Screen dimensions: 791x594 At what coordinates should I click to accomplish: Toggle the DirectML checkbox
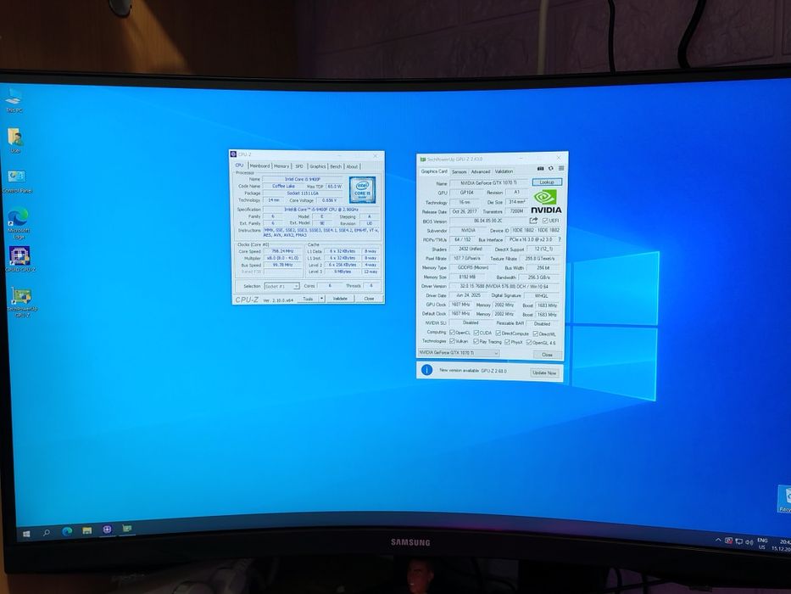(x=535, y=333)
